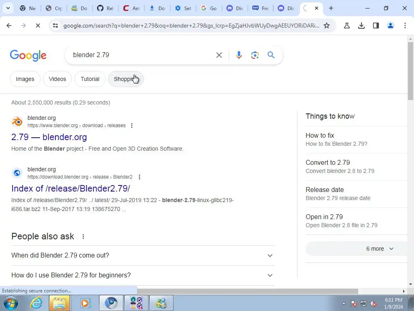Image resolution: width=414 pixels, height=311 pixels.
Task: Open muted volume icon in system tray
Action: 373,303
